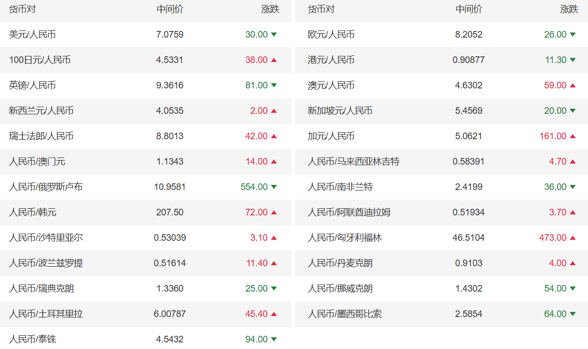Click the green down arrow for 人民币/泰铢
Viewport: 588px width, 349px height.
274,339
